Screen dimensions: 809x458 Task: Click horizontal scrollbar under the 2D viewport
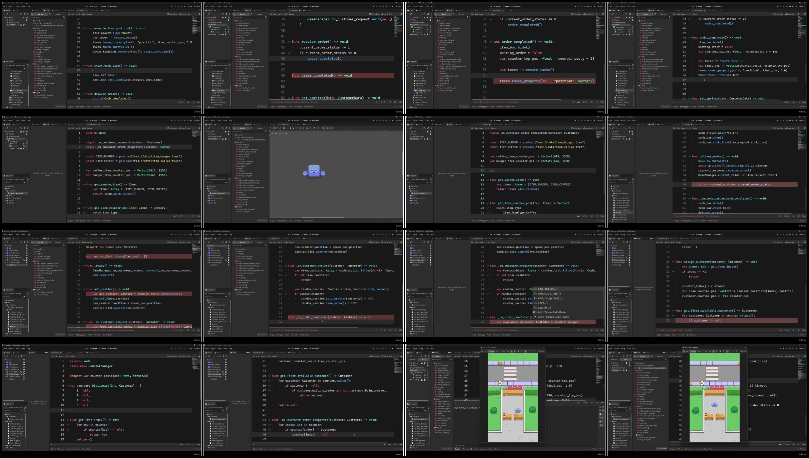tap(323, 217)
